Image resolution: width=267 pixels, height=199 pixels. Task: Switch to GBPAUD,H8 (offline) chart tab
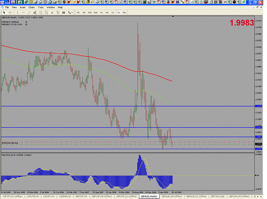tap(172, 196)
